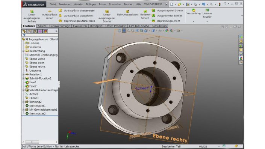265x149 pixels.
Task: Switch to the Simulation tab
Action: [159, 26]
